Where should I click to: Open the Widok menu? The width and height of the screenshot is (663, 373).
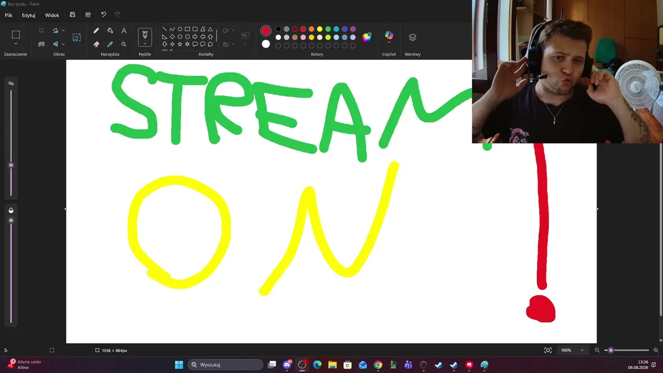point(52,15)
